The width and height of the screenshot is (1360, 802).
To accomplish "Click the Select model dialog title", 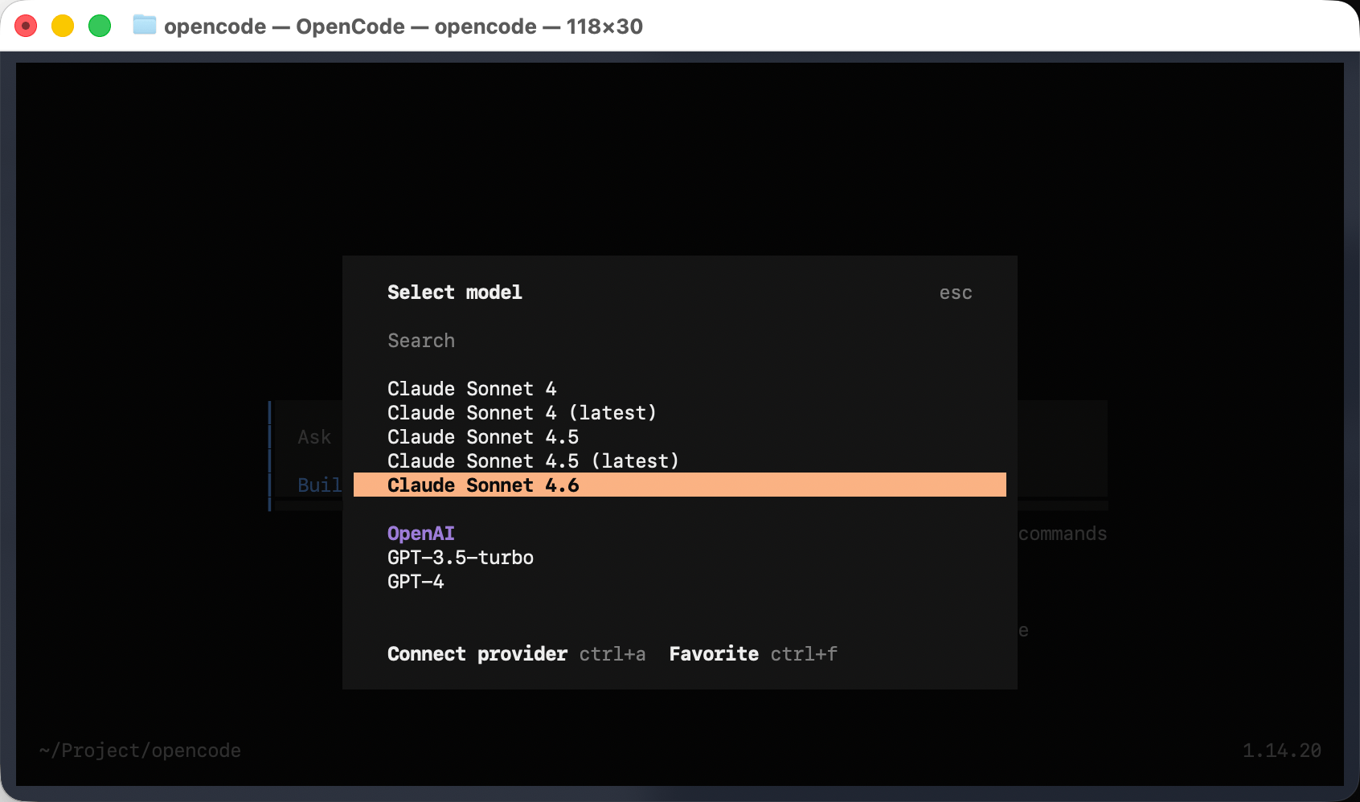I will [x=455, y=293].
